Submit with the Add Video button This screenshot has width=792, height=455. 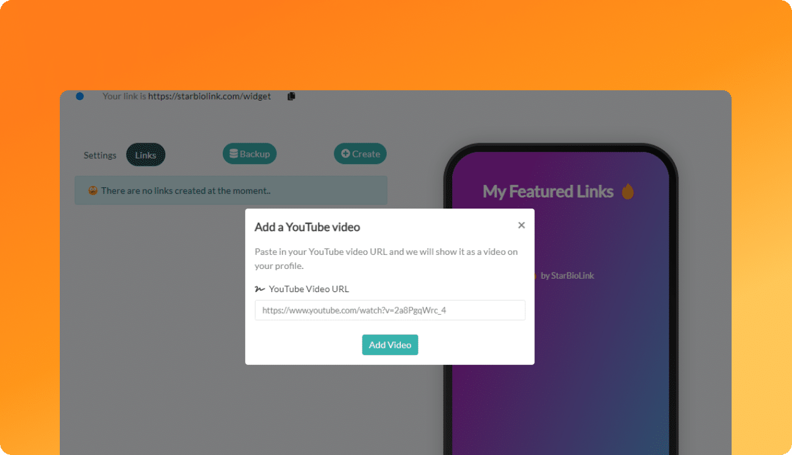click(390, 345)
